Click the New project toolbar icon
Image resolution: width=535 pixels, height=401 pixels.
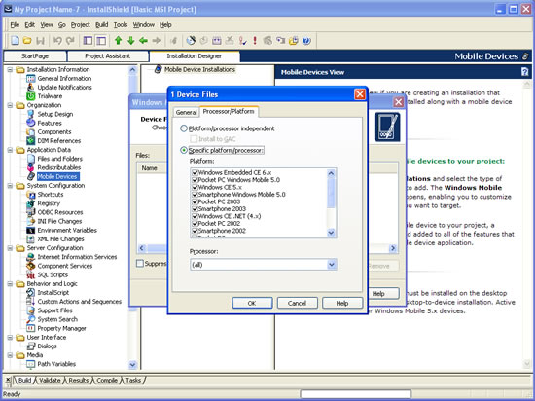coord(15,41)
